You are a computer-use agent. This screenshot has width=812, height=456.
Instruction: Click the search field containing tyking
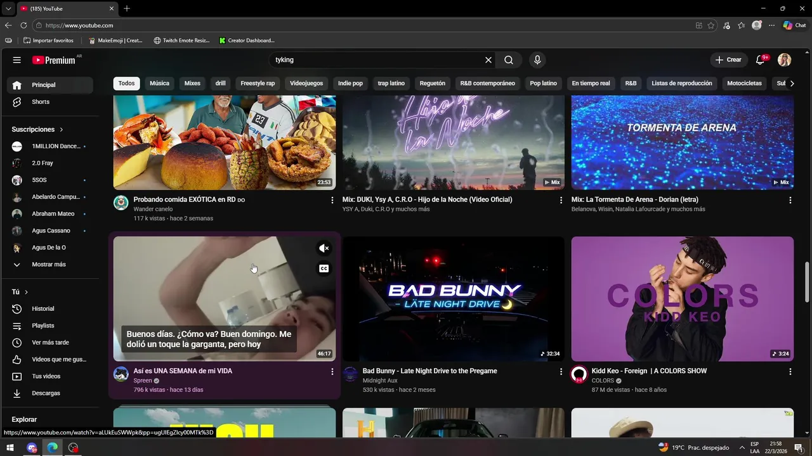377,60
